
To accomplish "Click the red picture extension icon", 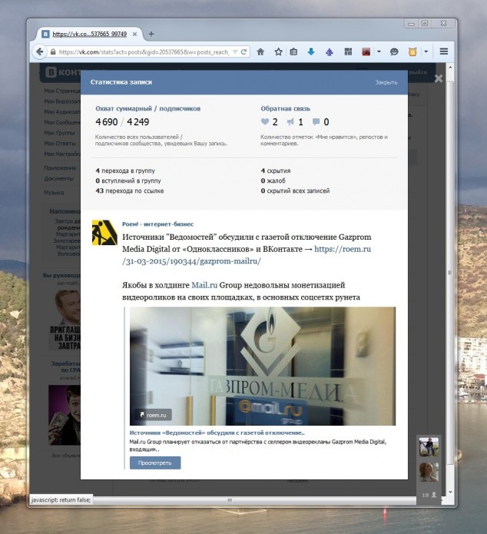I will coord(366,51).
